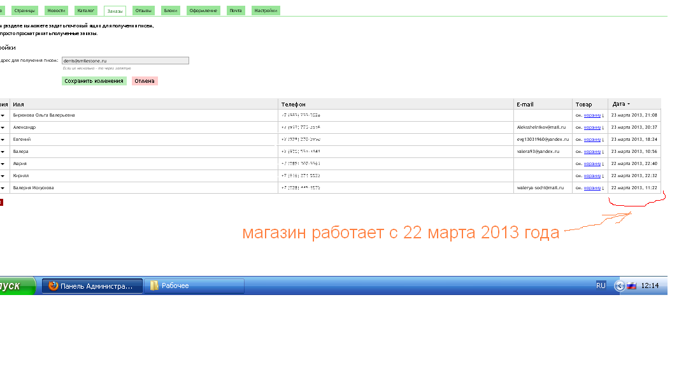This screenshot has width=693, height=390.
Task: Expand actions arrow for Валерия Могунова row
Action: tap(3, 188)
